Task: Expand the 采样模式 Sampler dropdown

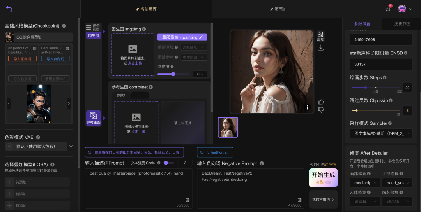Action: [x=381, y=133]
